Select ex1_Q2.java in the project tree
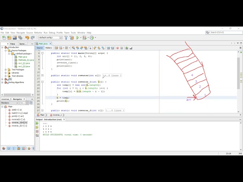This screenshot has height=182, width=243. click(x=24, y=66)
